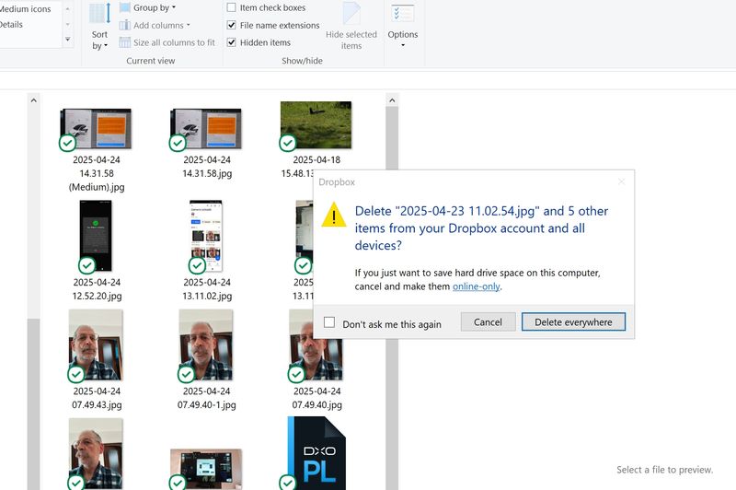Uncheck File name extensions
Viewport: 736px width, 490px height.
click(x=232, y=25)
